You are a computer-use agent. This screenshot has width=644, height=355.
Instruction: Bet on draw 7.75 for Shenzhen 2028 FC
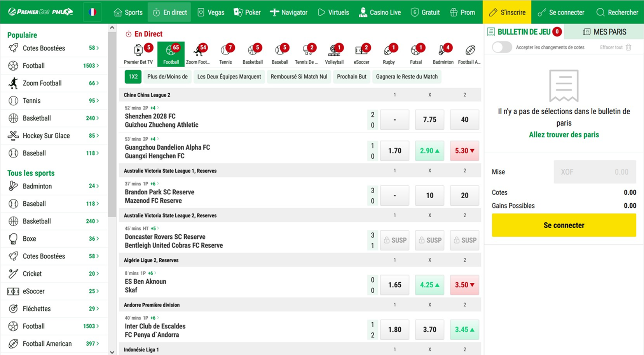429,119
